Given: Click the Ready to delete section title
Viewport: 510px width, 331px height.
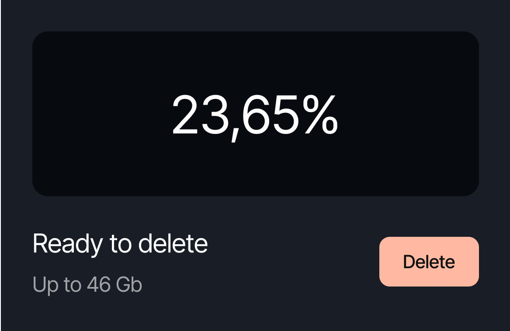Looking at the screenshot, I should pyautogui.click(x=121, y=243).
